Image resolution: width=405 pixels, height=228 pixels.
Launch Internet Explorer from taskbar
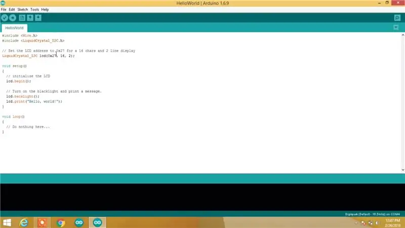(x=24, y=222)
